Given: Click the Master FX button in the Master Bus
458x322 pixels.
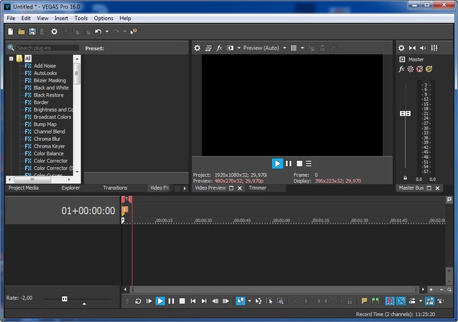Looking at the screenshot, I should (401, 69).
